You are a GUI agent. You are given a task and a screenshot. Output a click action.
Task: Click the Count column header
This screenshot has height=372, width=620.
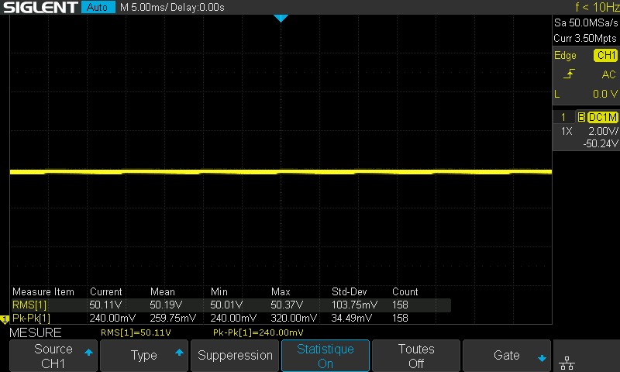pyautogui.click(x=405, y=291)
